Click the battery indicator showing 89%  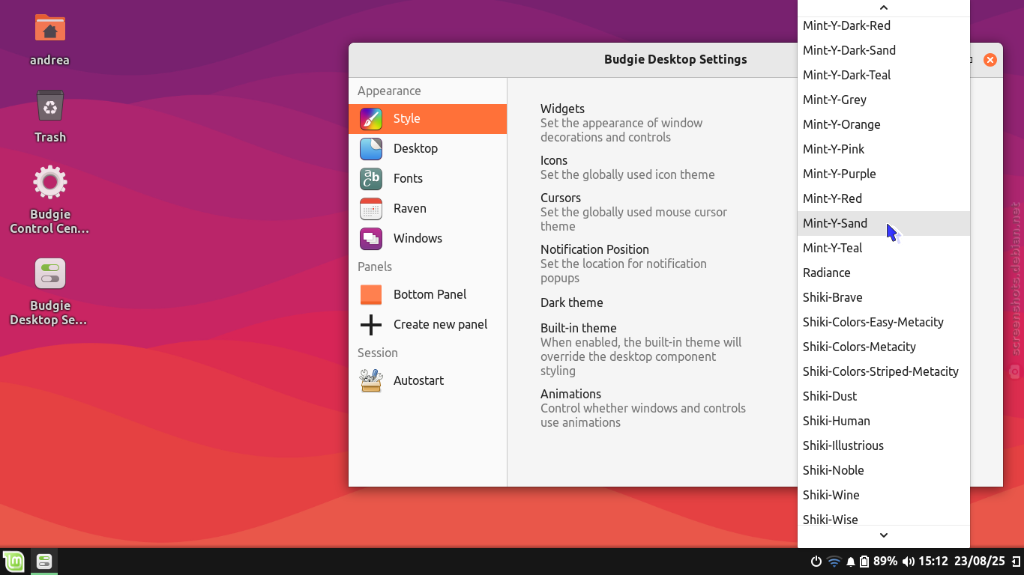[878, 561]
